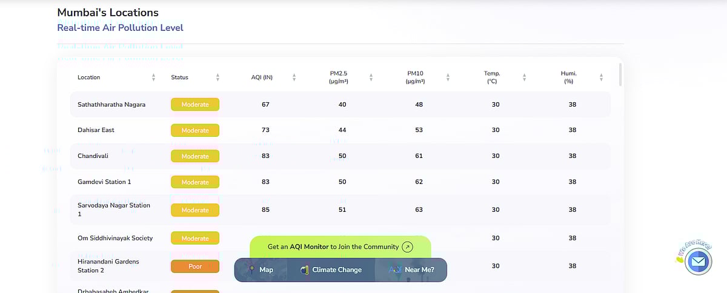The image size is (727, 293).
Task: Open Sathathharatha Nagara location row
Action: point(111,105)
